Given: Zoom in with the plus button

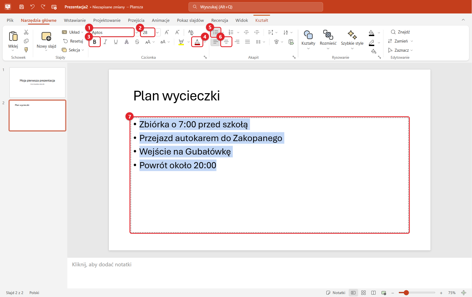Looking at the screenshot, I should [x=441, y=293].
